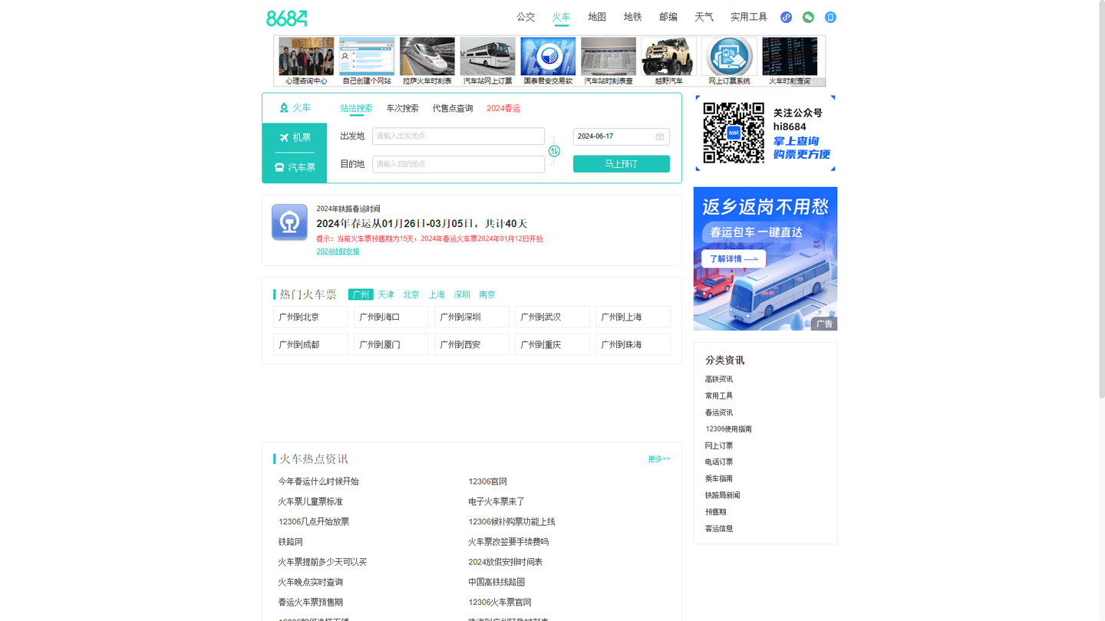Click the 2024-06-17 date field
This screenshot has height=621, width=1105.
coord(622,136)
